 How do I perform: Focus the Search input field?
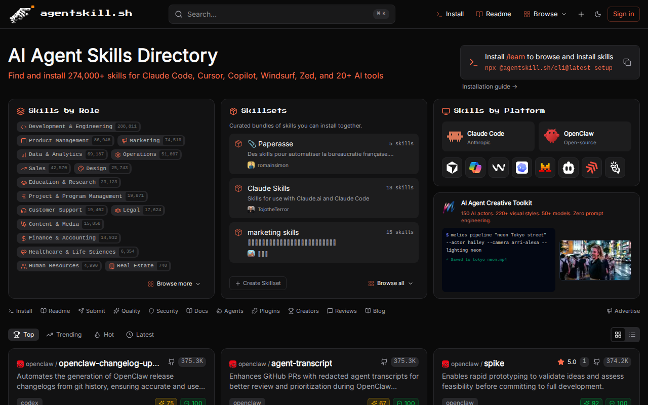click(282, 14)
